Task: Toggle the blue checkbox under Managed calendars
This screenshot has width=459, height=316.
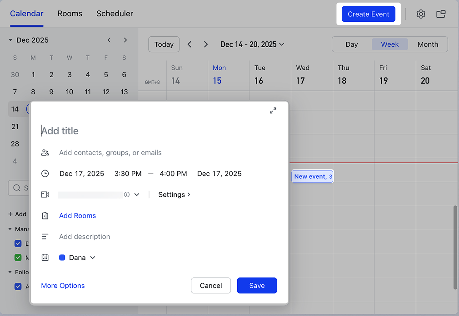Action: [x=18, y=244]
